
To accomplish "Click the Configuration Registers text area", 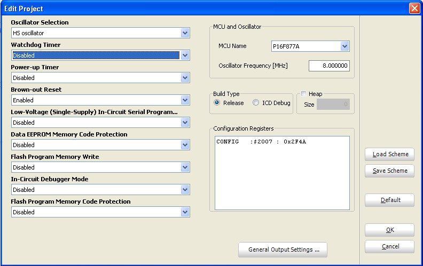I will (x=282, y=173).
